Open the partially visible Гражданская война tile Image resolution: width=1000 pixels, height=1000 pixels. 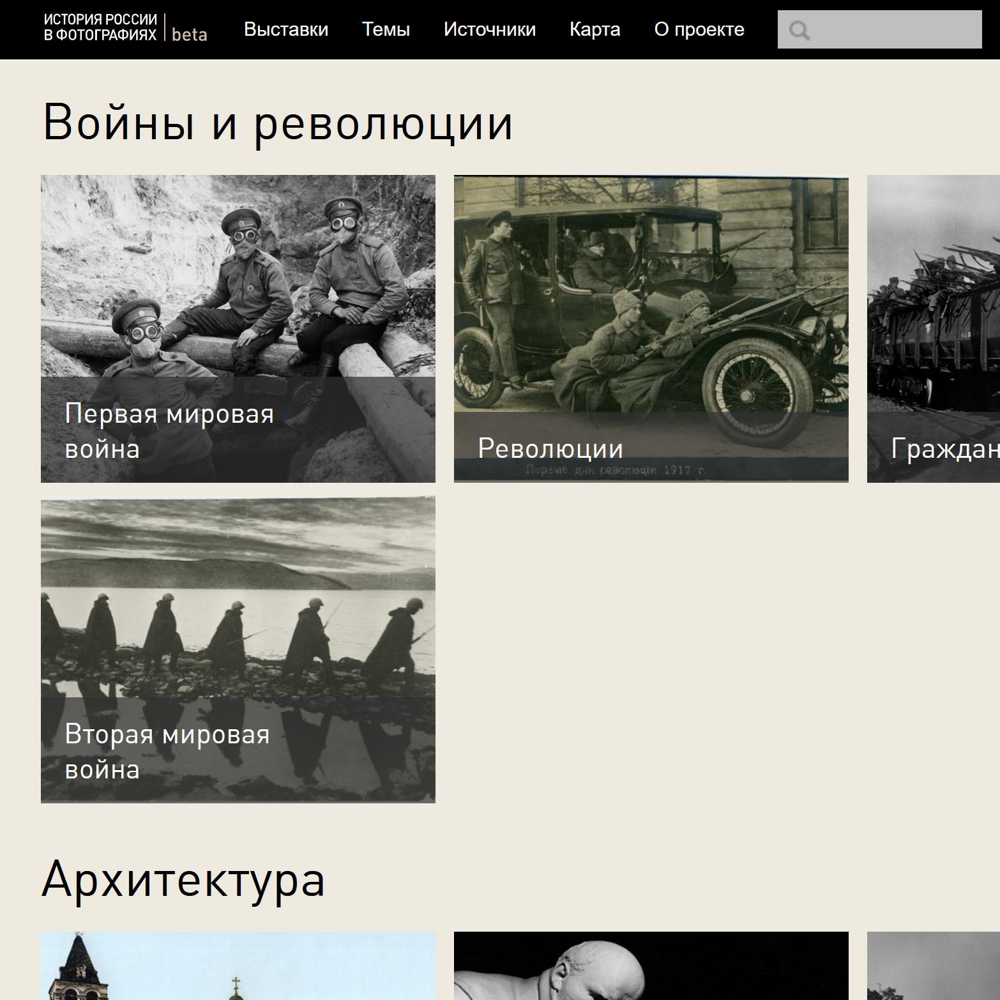click(x=934, y=319)
